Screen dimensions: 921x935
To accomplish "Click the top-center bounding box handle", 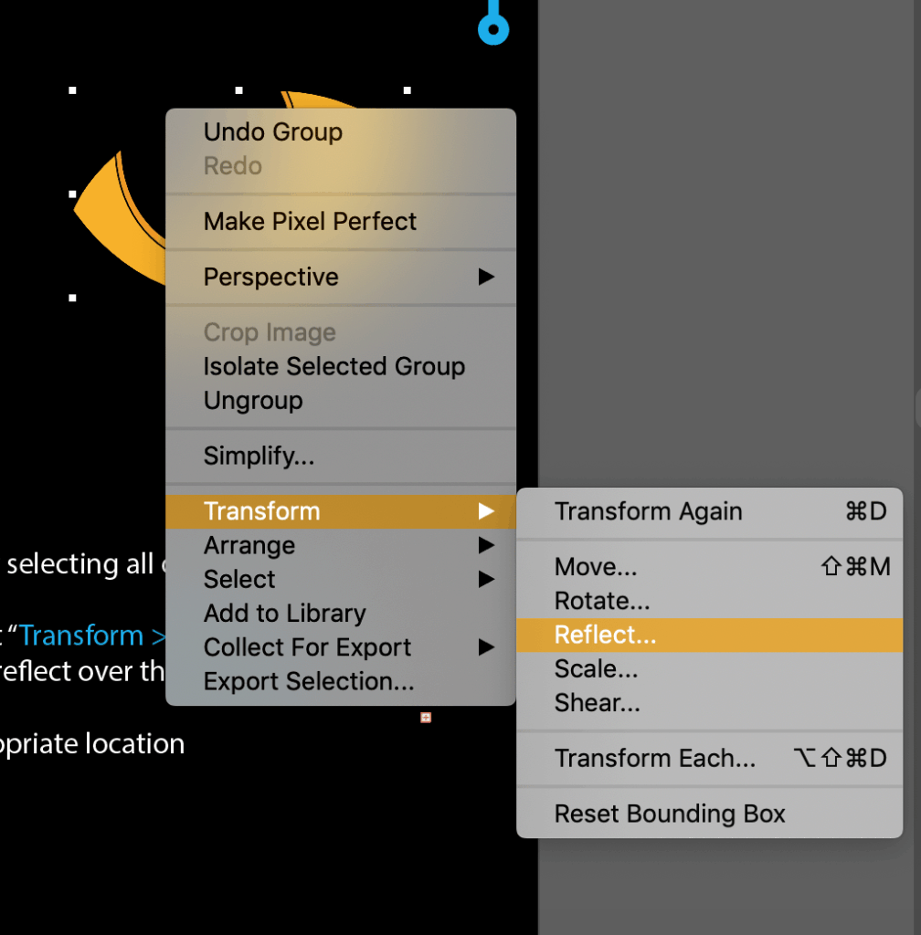I will (x=238, y=90).
